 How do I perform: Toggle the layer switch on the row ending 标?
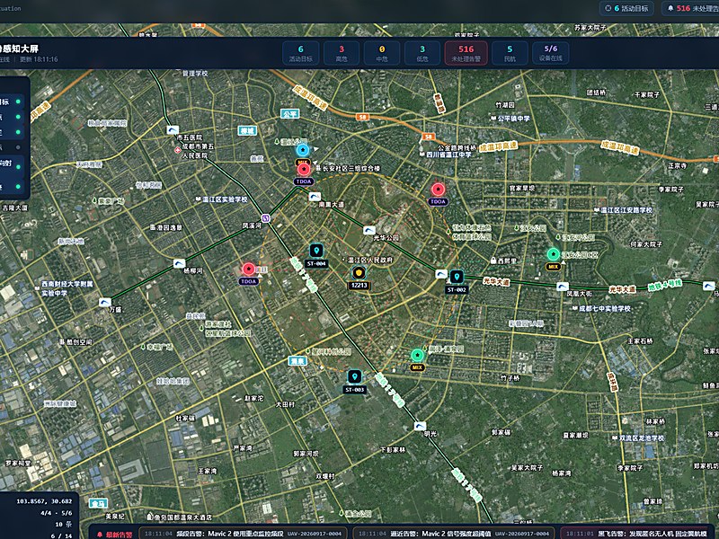coord(18,102)
